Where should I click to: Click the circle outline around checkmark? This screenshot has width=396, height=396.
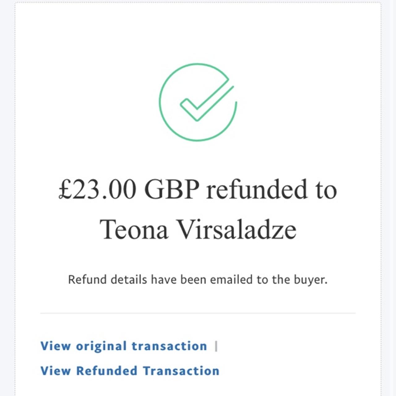pos(161,102)
